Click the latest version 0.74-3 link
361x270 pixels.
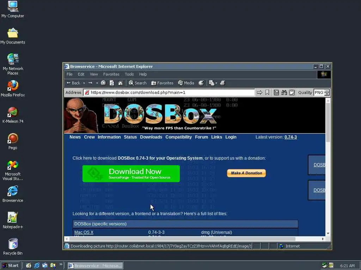[290, 137]
